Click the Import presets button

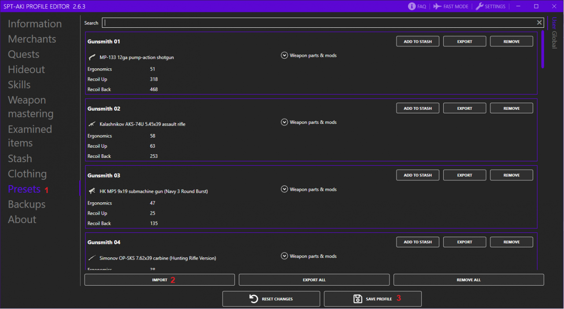point(160,280)
